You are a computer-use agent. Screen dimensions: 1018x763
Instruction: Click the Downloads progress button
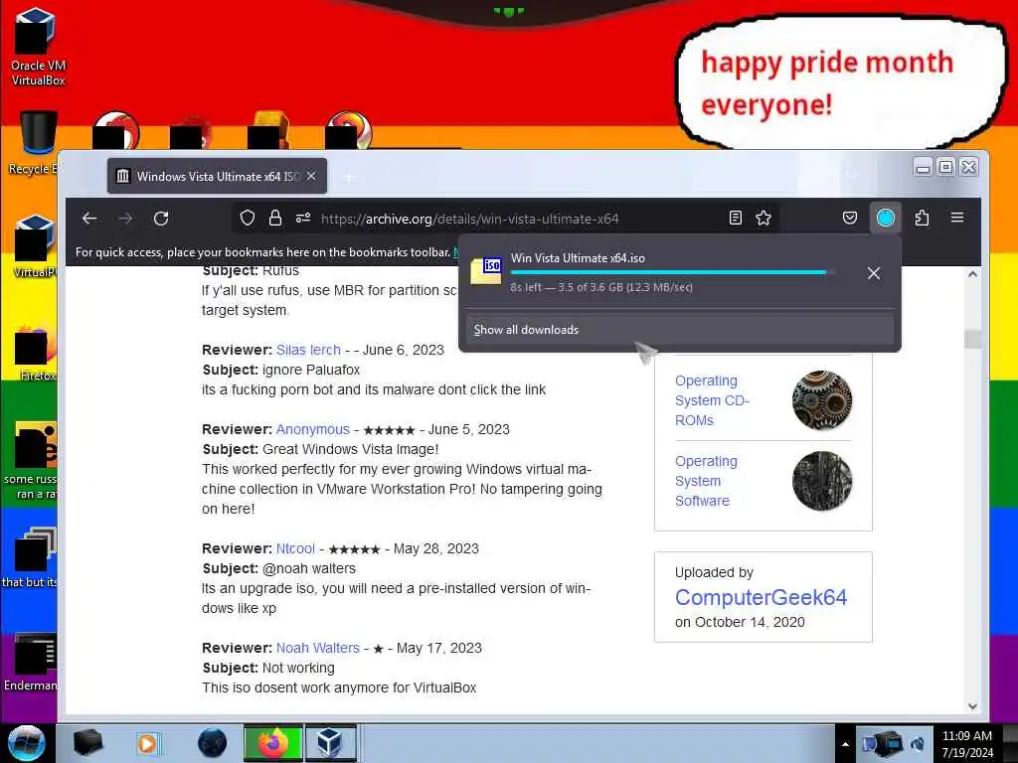886,218
